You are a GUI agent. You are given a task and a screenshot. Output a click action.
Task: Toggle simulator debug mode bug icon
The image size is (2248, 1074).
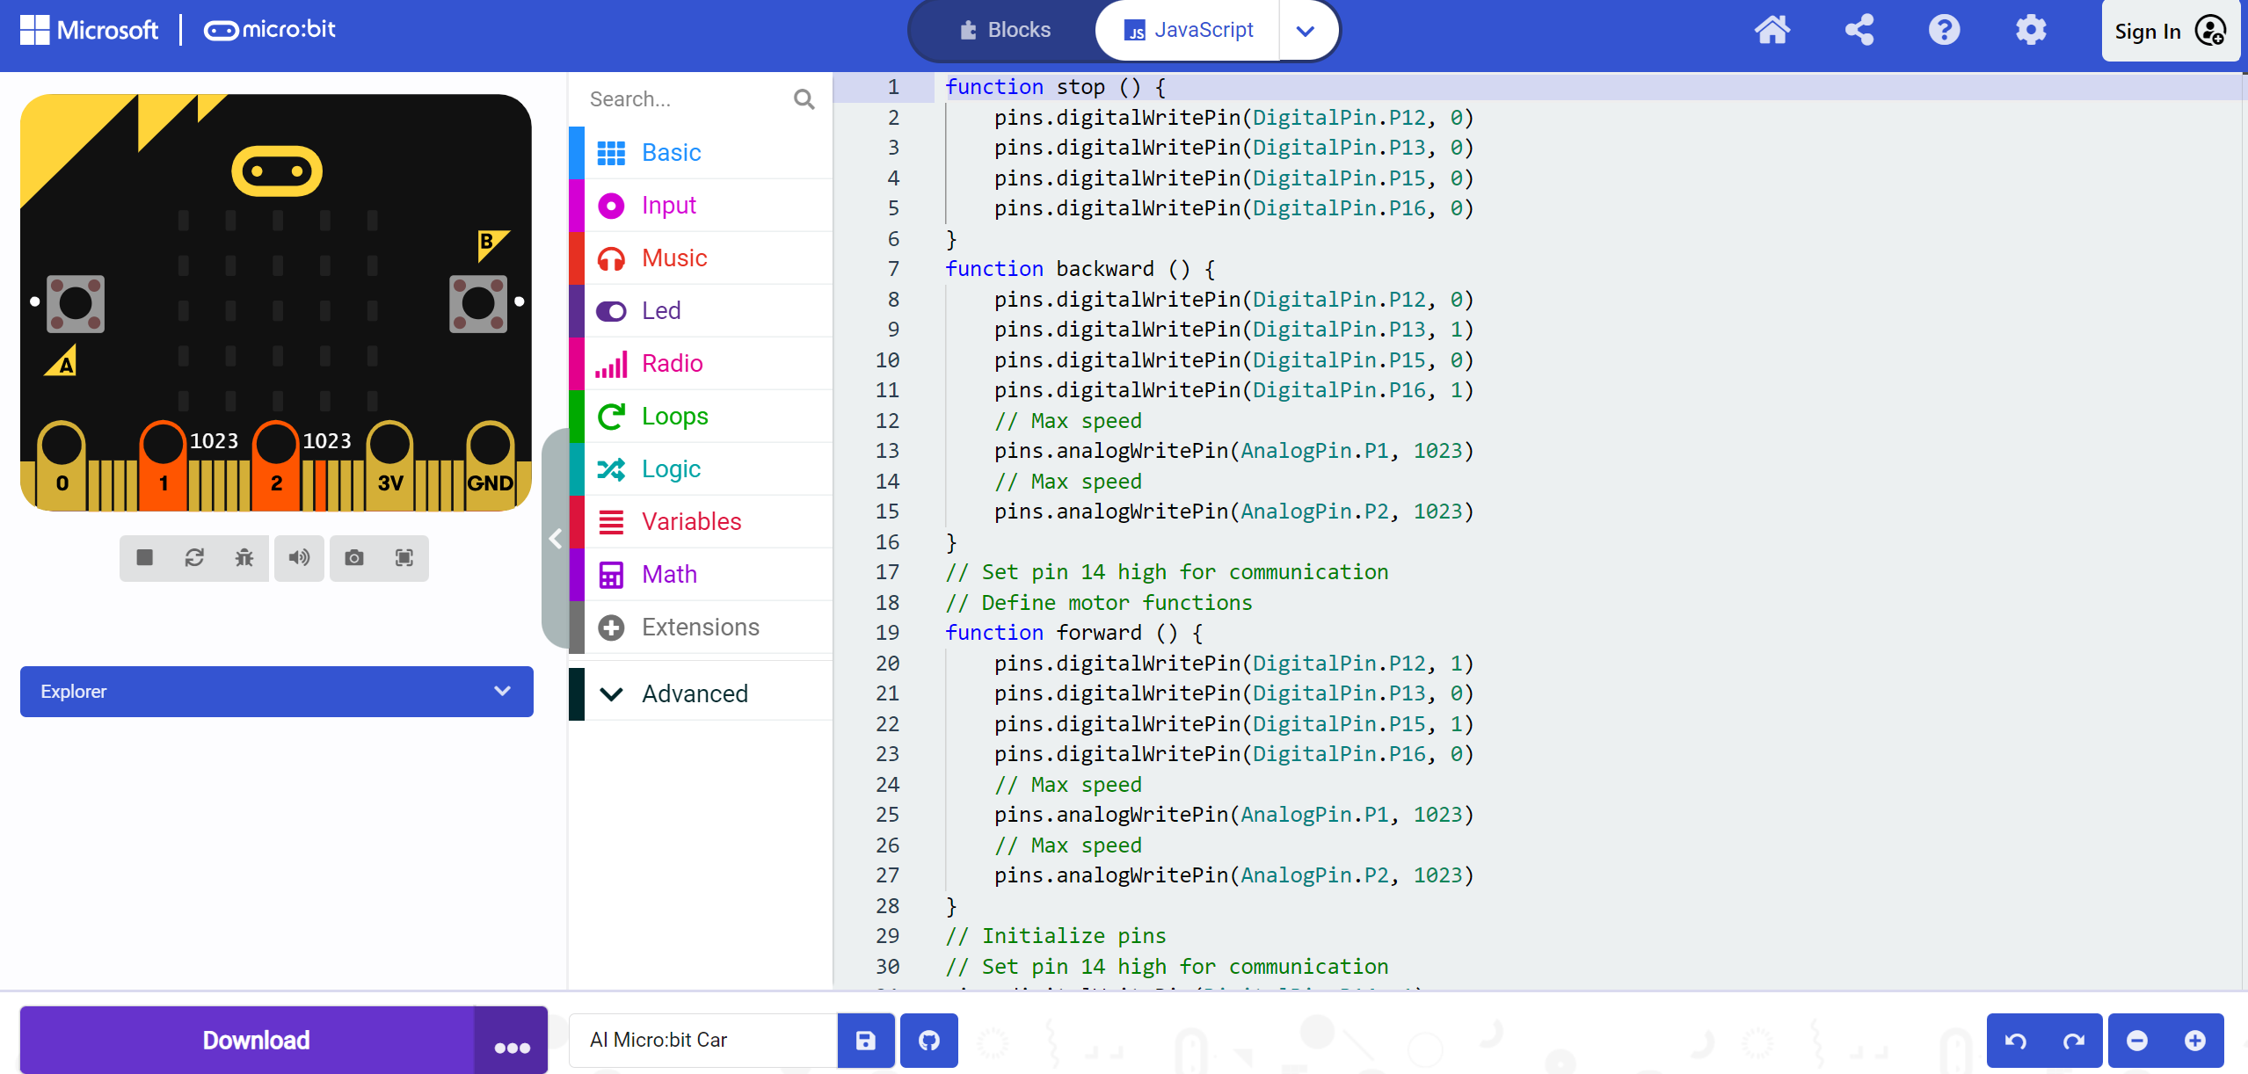[244, 557]
